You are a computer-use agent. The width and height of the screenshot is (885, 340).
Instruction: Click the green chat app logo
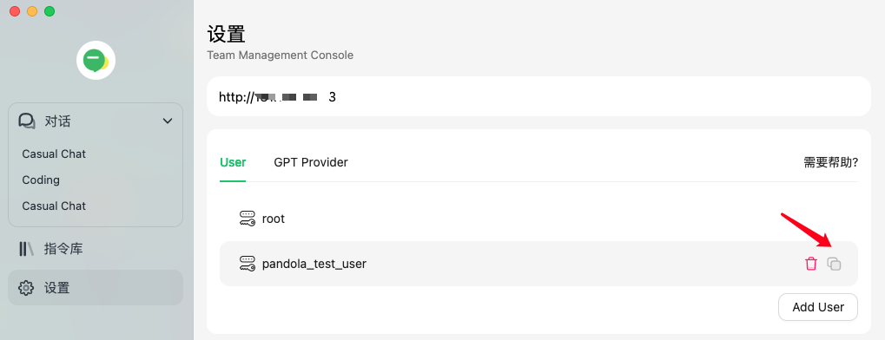tap(96, 61)
